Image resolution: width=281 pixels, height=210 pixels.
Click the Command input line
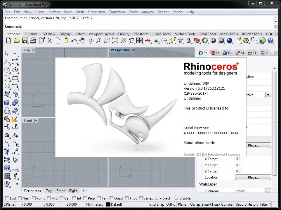(x=139, y=27)
